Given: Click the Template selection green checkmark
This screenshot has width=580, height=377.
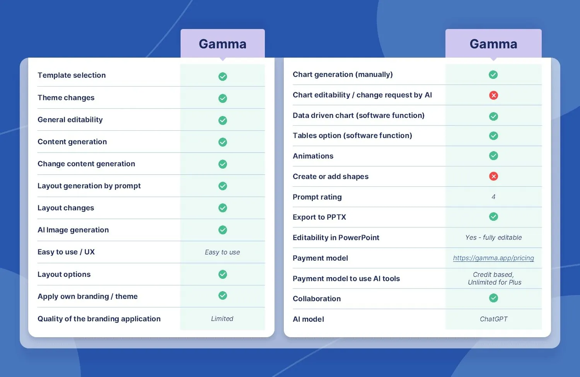Looking at the screenshot, I should click(223, 77).
